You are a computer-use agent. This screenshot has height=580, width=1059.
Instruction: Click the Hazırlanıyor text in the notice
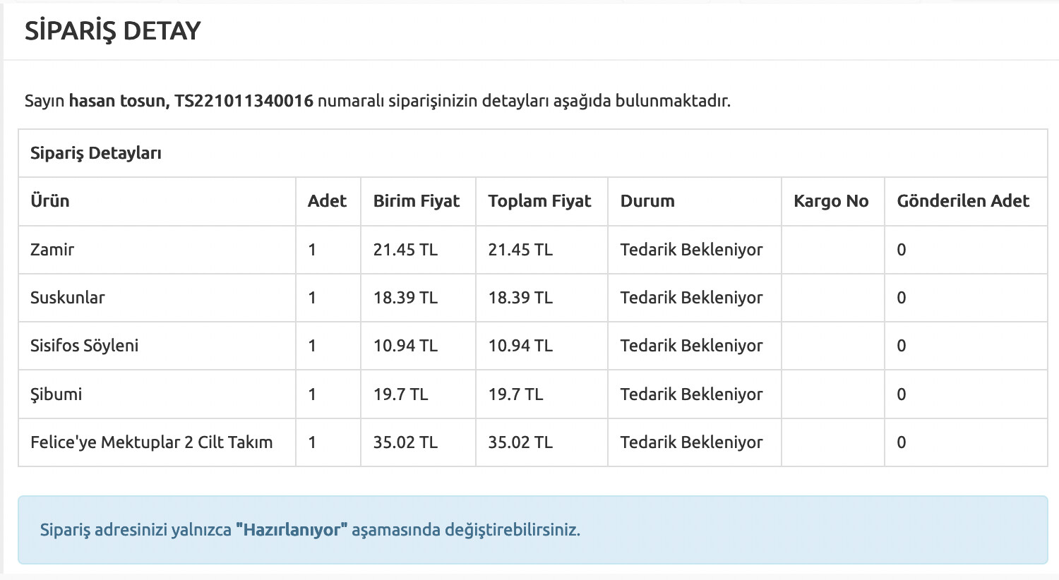click(292, 530)
